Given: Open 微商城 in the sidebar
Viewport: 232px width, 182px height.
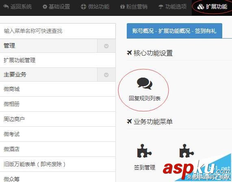Looking at the screenshot, I should click(x=58, y=89).
